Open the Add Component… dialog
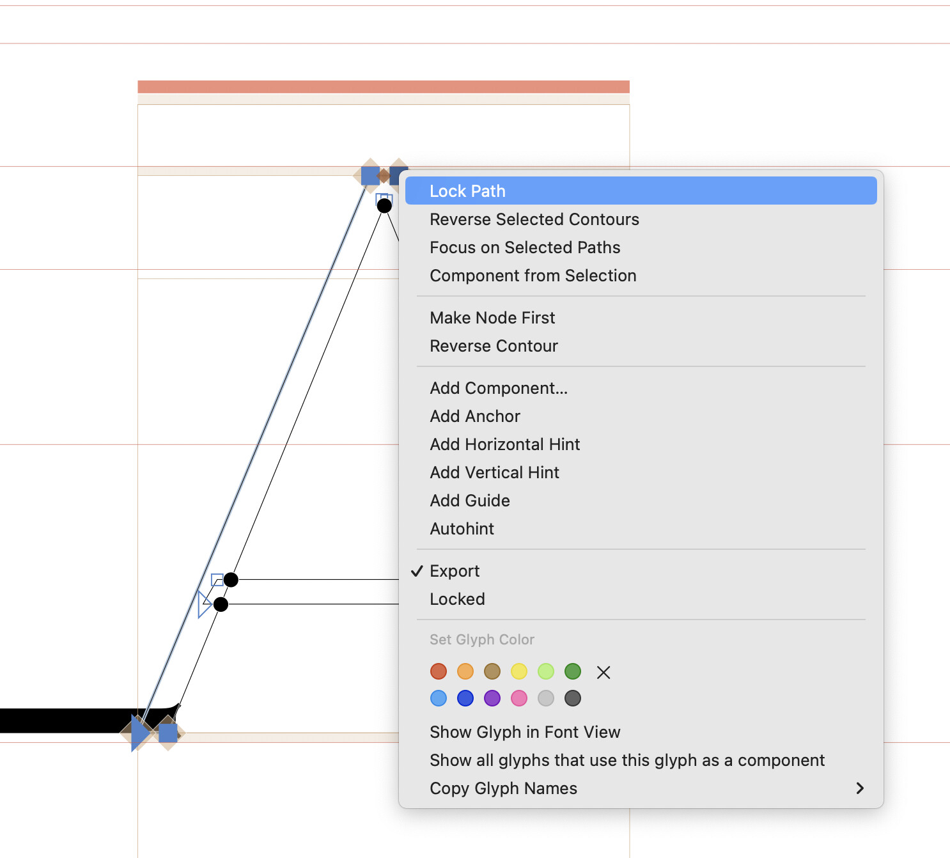The image size is (950, 858). point(498,388)
